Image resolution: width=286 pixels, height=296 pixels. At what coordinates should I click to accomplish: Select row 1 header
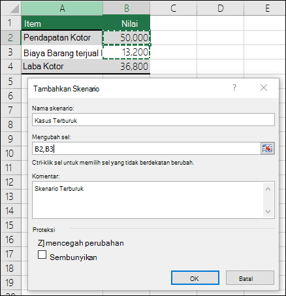[x=11, y=23]
